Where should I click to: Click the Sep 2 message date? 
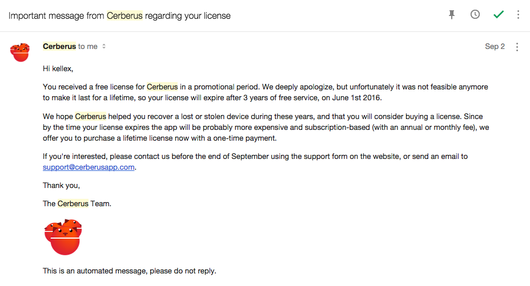click(495, 47)
